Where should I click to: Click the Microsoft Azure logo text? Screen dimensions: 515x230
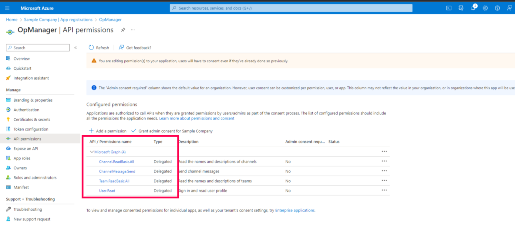click(37, 8)
